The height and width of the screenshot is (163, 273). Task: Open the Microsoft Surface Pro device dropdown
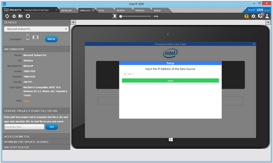point(36,29)
